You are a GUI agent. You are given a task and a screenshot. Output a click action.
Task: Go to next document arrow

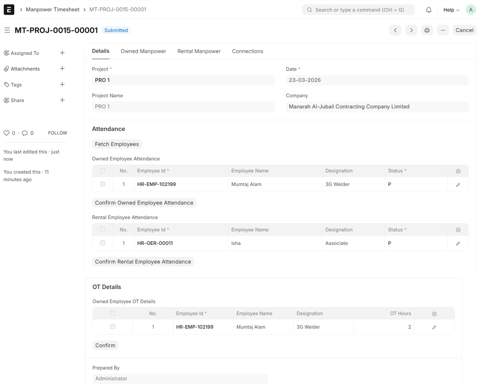click(x=411, y=30)
